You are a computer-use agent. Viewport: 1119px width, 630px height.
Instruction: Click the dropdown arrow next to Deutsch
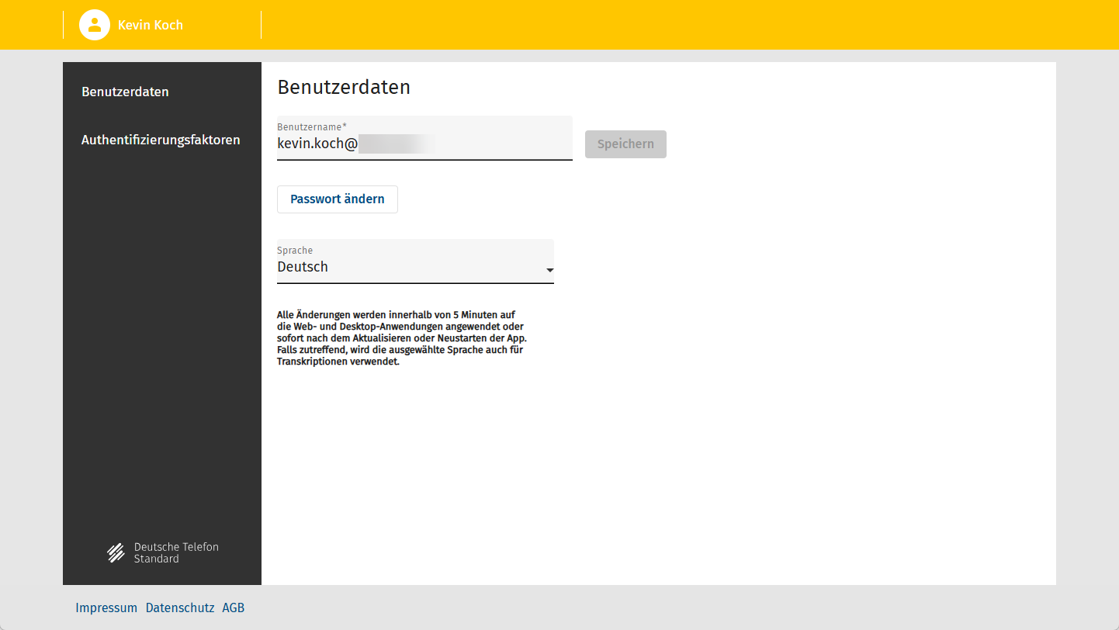549,271
